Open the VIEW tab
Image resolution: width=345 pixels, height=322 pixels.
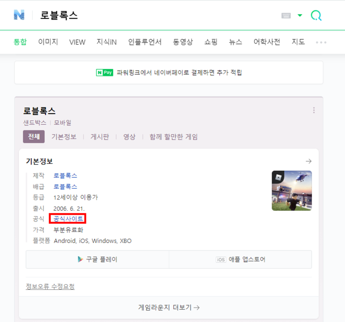(x=77, y=42)
